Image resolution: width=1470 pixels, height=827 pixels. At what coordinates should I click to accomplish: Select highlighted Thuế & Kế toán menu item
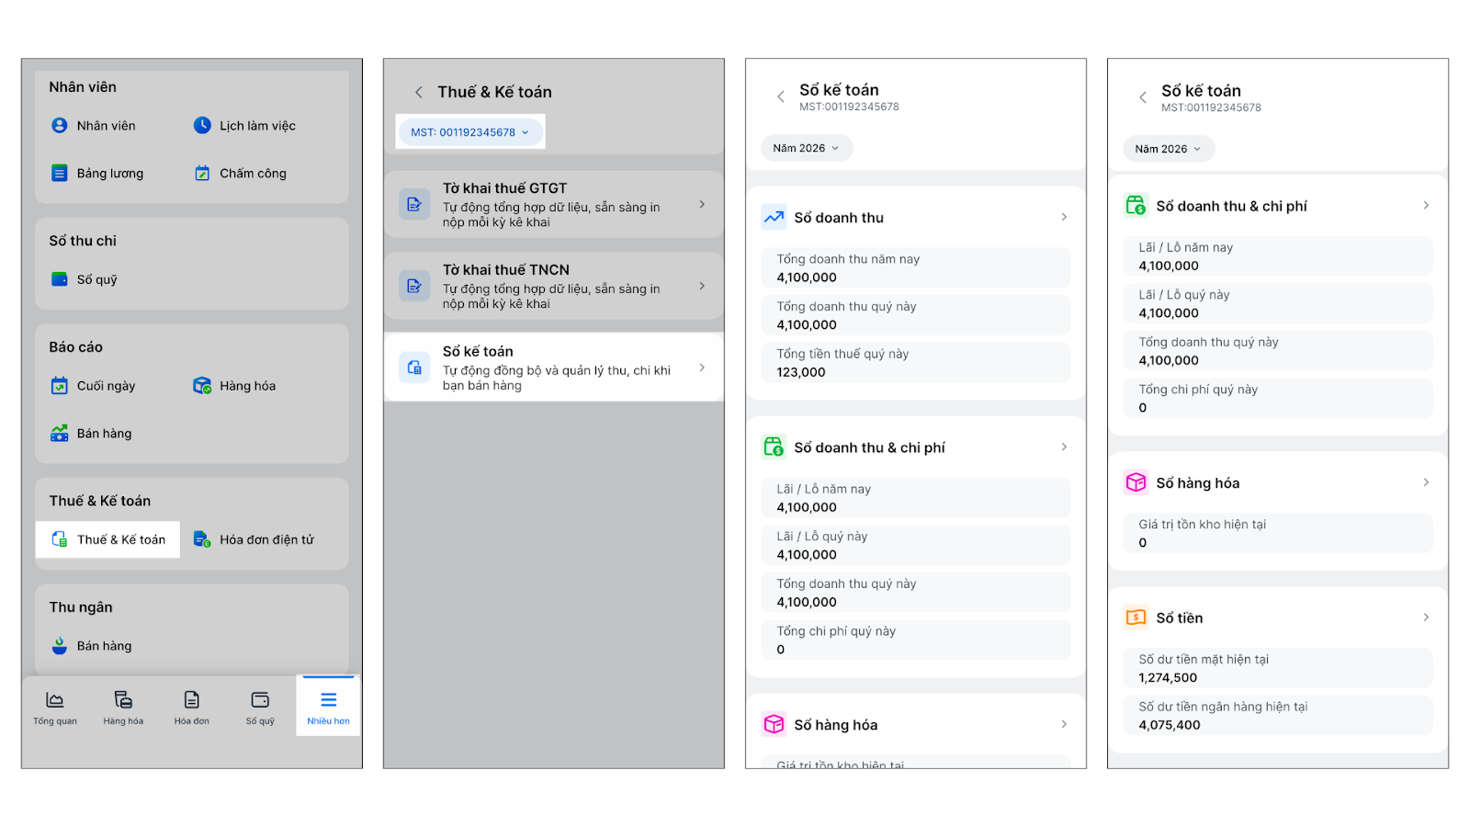[x=108, y=539]
